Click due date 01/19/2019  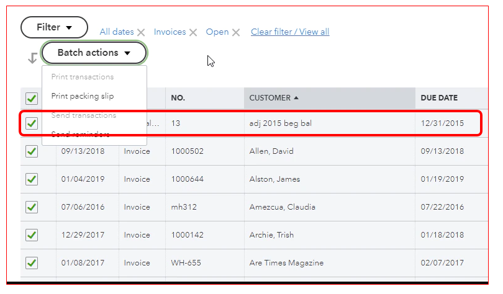click(x=442, y=179)
